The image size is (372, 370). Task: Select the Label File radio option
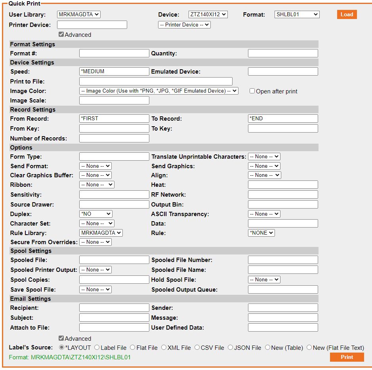point(97,347)
